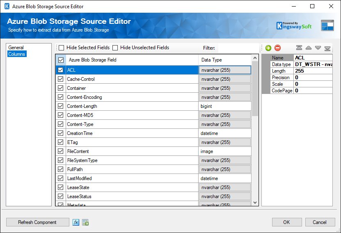
Task: Click the layout icon in the header banner
Action: (x=327, y=25)
